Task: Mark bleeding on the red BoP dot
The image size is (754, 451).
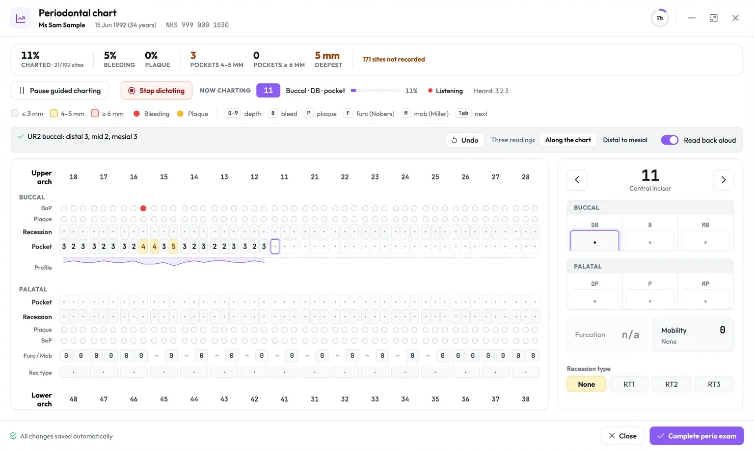Action: pyautogui.click(x=143, y=208)
